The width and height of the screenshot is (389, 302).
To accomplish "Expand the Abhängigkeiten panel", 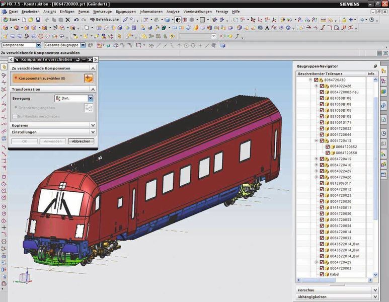I will click(375, 296).
